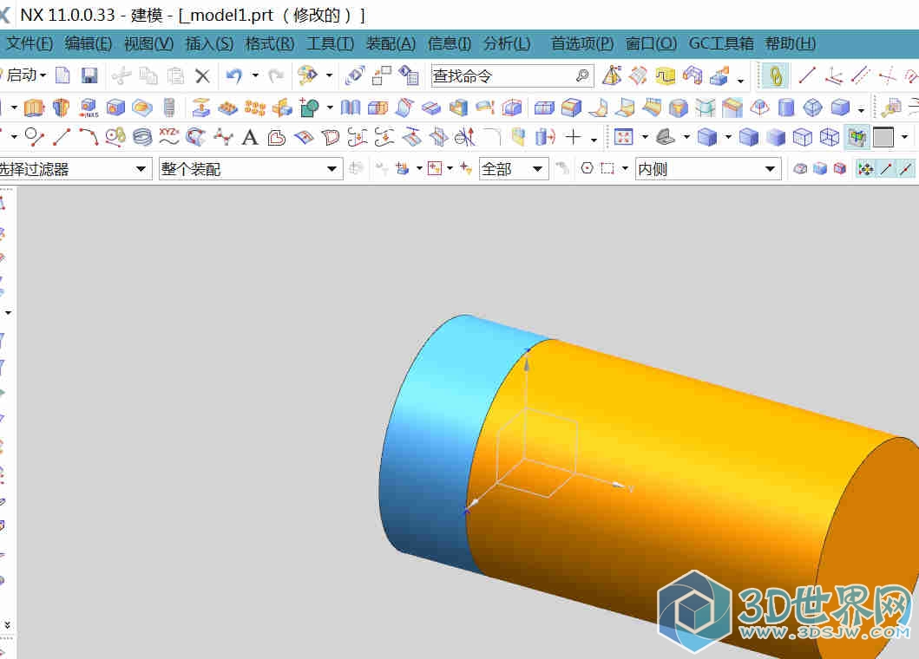Click the XYZ law curve icon

coord(169,137)
